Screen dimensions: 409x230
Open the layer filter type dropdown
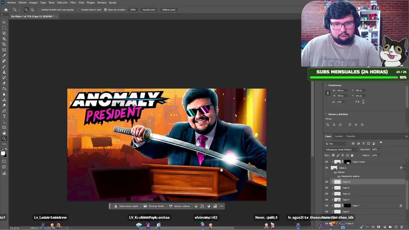[x=336, y=144]
